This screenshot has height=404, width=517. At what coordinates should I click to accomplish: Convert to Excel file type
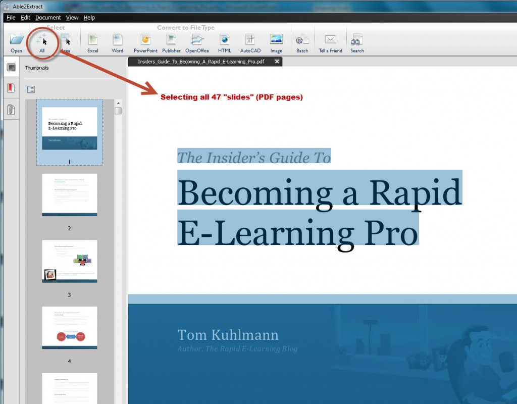point(93,43)
